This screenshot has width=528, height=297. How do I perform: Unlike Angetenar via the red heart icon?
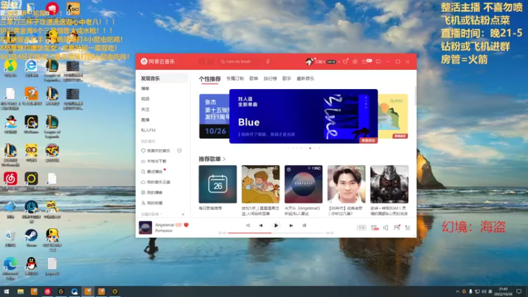pos(186,224)
